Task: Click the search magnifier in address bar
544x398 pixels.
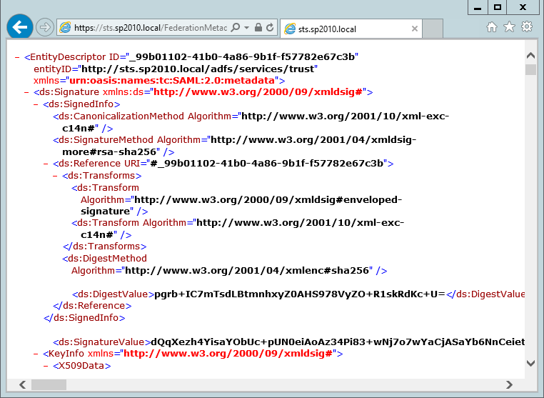Action: point(236,28)
